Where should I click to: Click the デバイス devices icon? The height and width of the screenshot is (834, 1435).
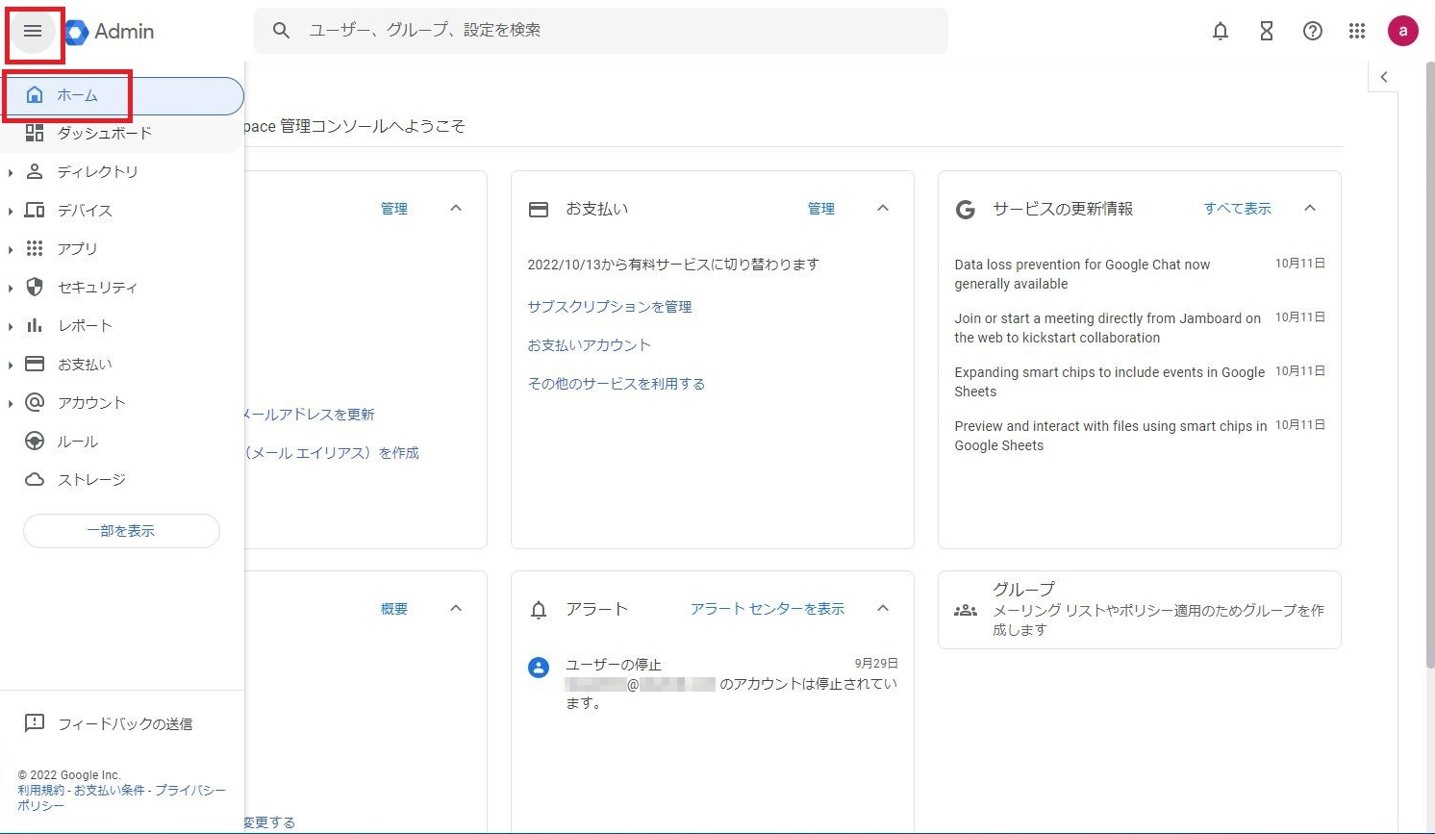35,210
